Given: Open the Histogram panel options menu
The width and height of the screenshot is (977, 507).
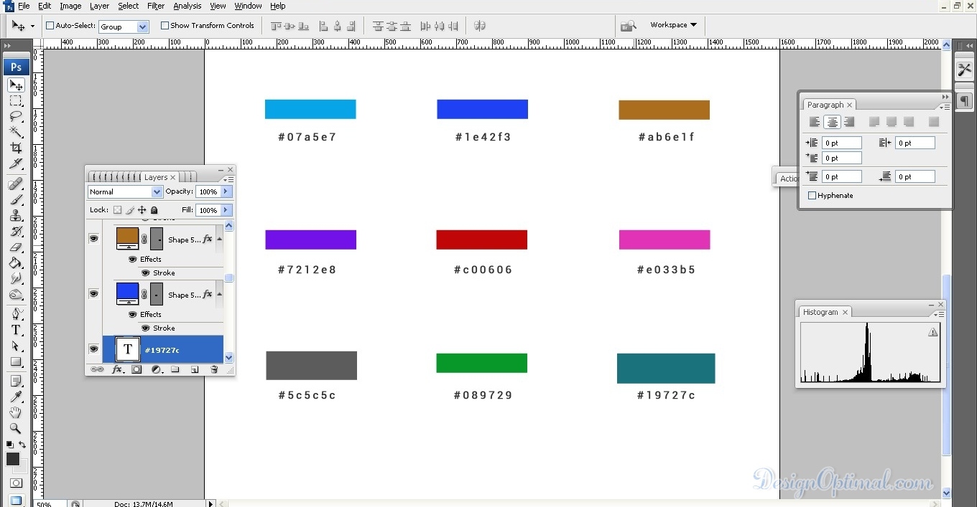Looking at the screenshot, I should point(940,314).
